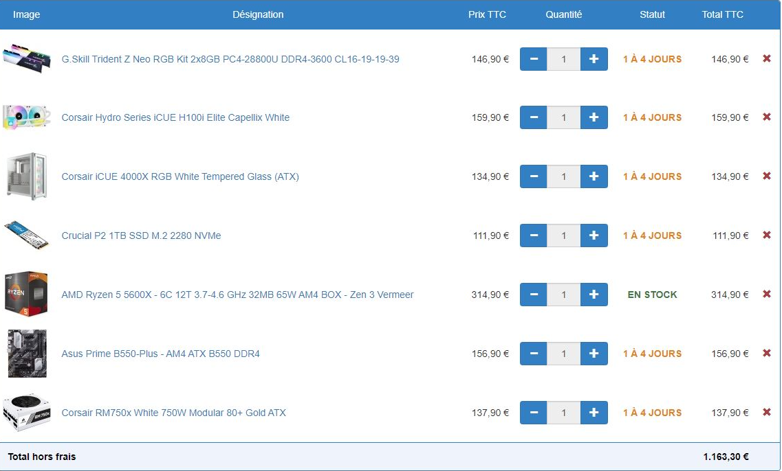Viewport: 782px width, 471px height.
Task: Remove Crucial P2 1TB SSD from cart
Action: tap(767, 235)
